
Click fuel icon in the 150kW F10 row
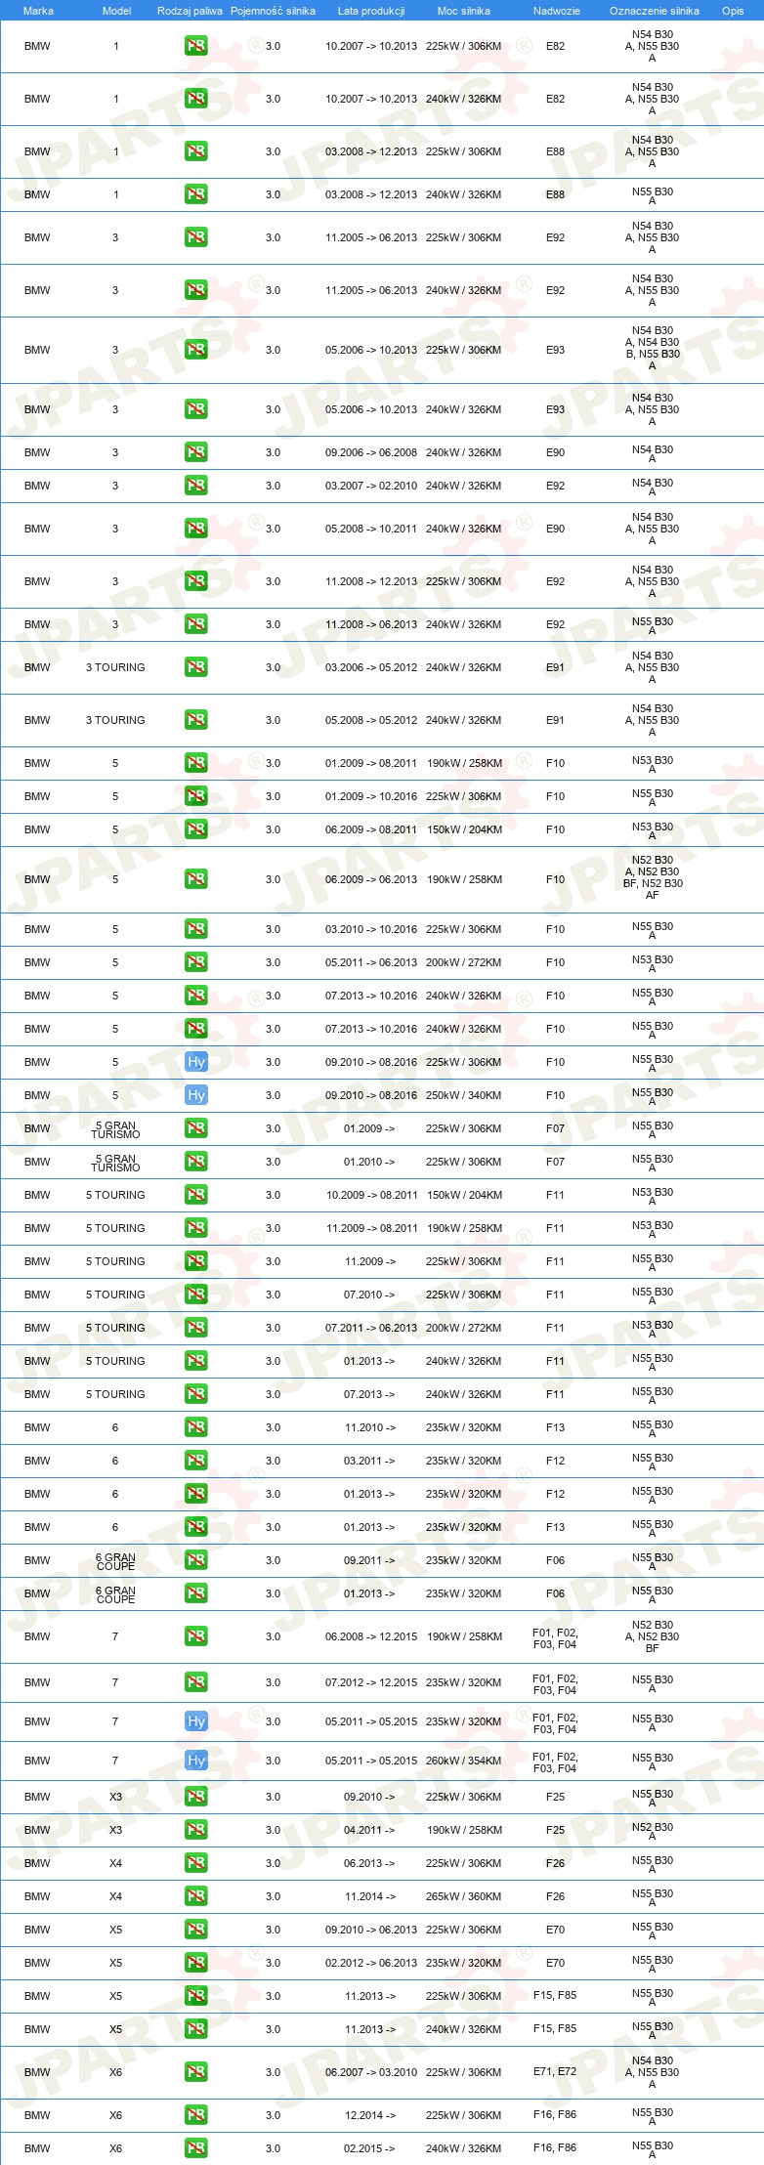(x=196, y=829)
